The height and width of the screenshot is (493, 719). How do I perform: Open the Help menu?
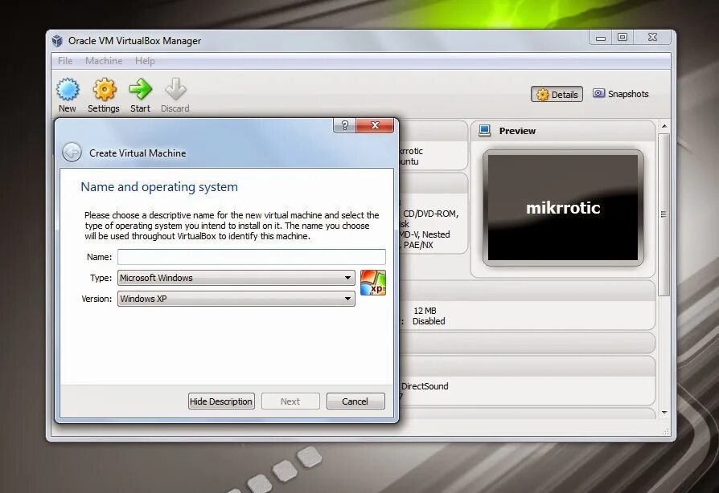(x=145, y=61)
